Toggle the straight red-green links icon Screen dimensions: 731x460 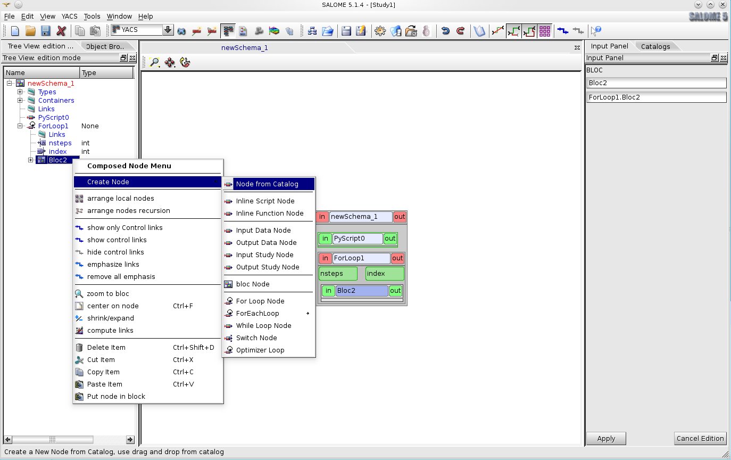[498, 31]
